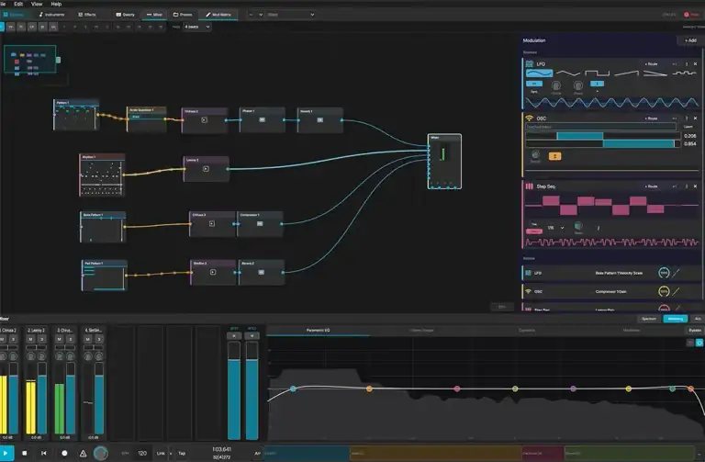Click the 120 BPM tempo field
Image resolution: width=705 pixels, height=462 pixels.
pos(142,453)
